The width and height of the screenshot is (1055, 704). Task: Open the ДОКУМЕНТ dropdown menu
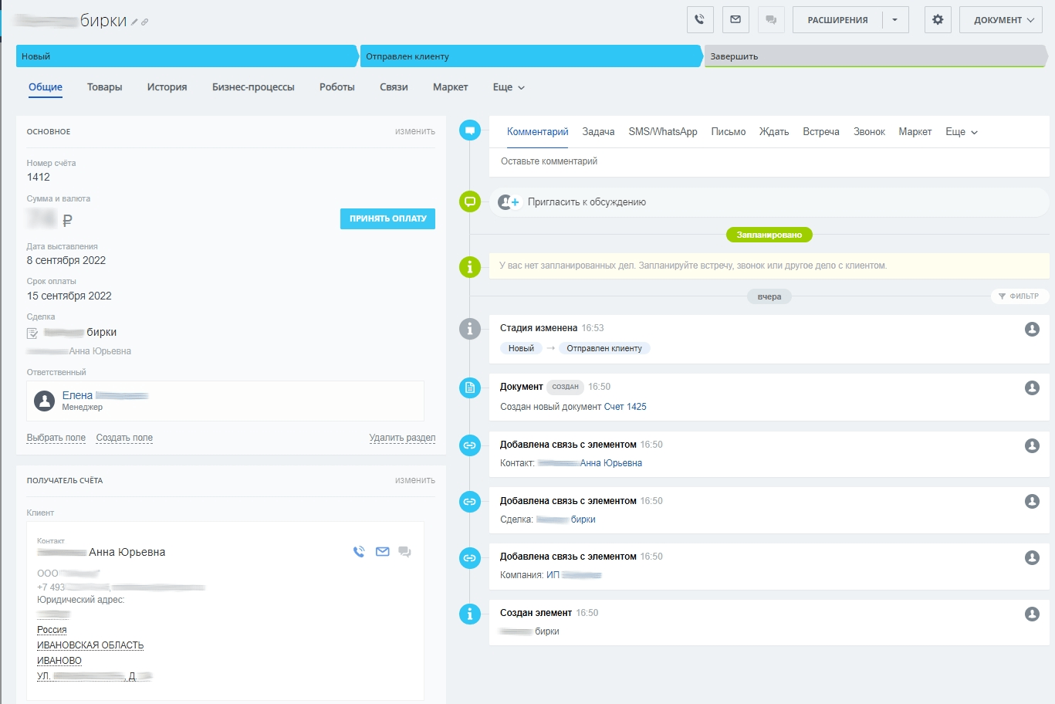1001,20
